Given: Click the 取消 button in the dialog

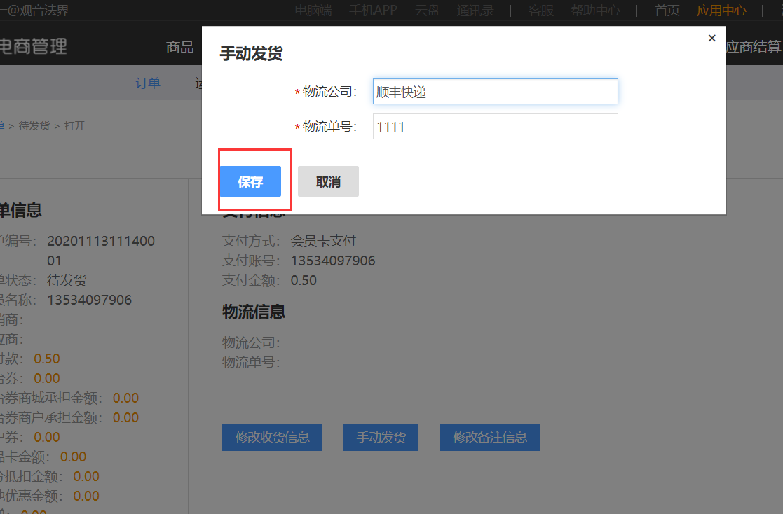Looking at the screenshot, I should pos(328,181).
